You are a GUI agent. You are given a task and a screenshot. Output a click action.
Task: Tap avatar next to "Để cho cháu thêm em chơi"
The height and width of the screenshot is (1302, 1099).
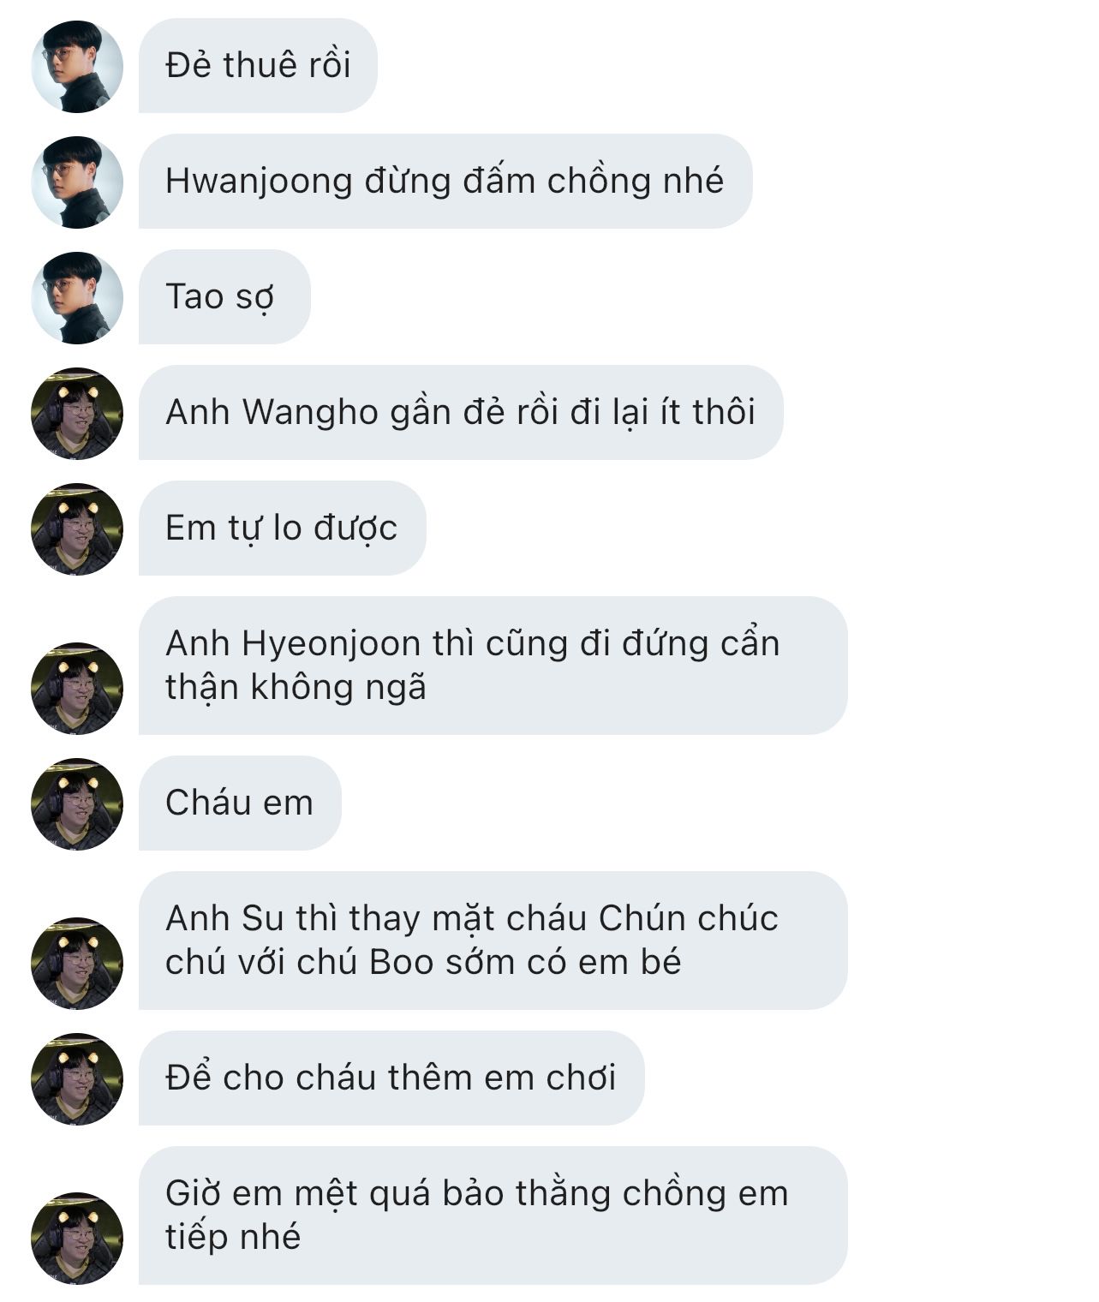click(x=77, y=1079)
